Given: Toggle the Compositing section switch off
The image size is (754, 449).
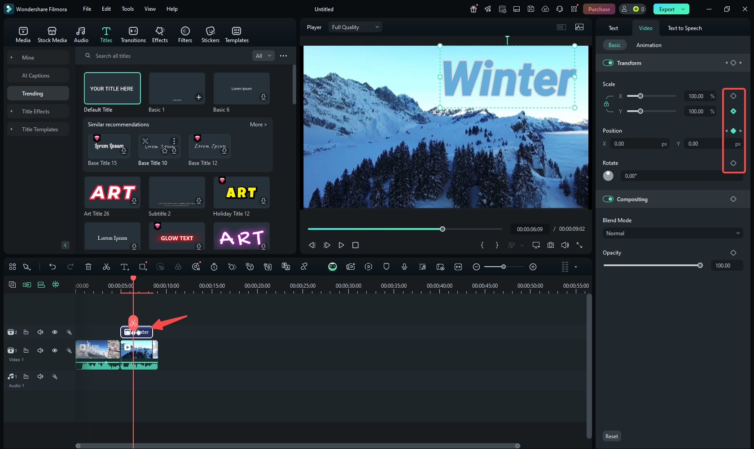Looking at the screenshot, I should click(608, 199).
